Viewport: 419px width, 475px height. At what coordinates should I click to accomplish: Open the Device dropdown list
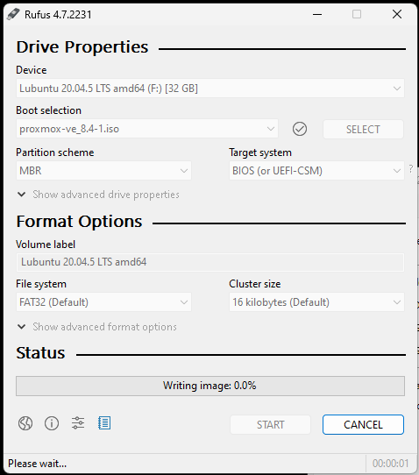[x=210, y=89]
